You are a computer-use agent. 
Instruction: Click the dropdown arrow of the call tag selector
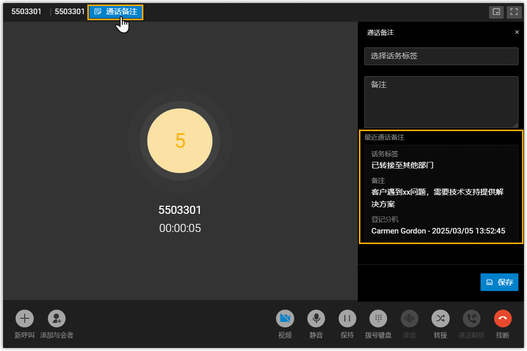pyautogui.click(x=509, y=56)
